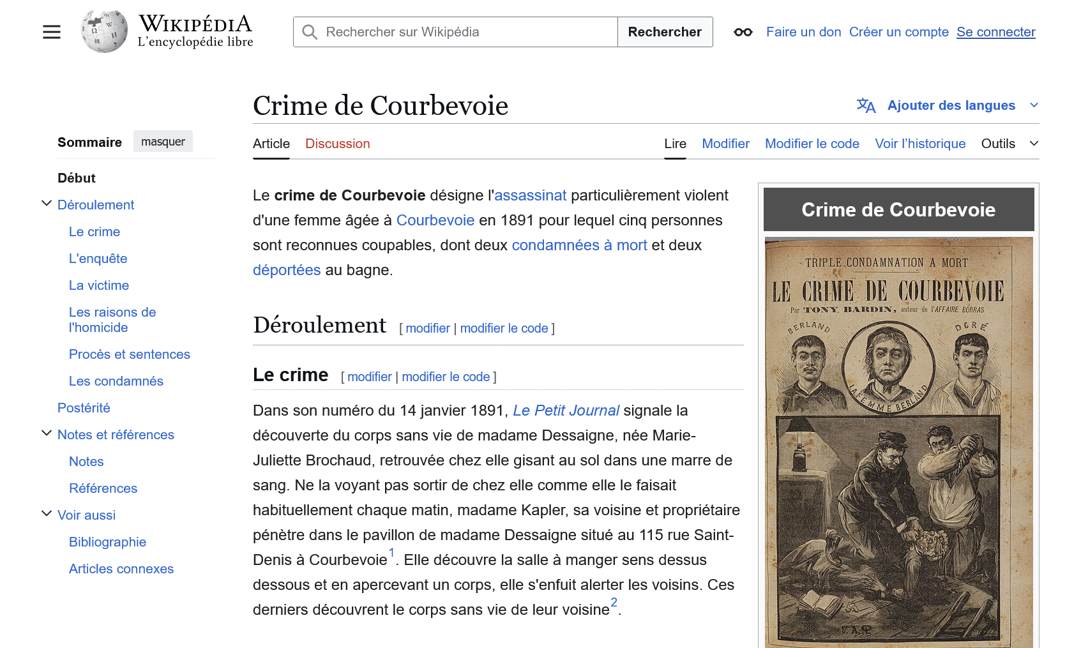This screenshot has height=648, width=1081.
Task: Open the appearance glasses icon
Action: pyautogui.click(x=743, y=32)
